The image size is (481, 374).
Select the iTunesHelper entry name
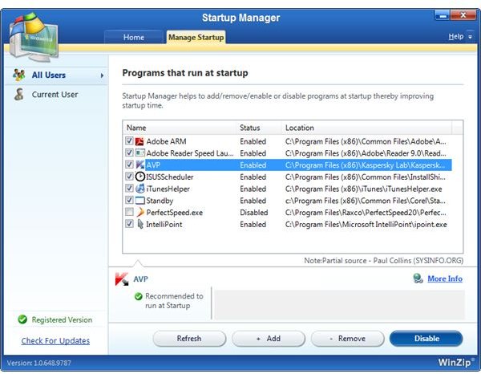168,189
